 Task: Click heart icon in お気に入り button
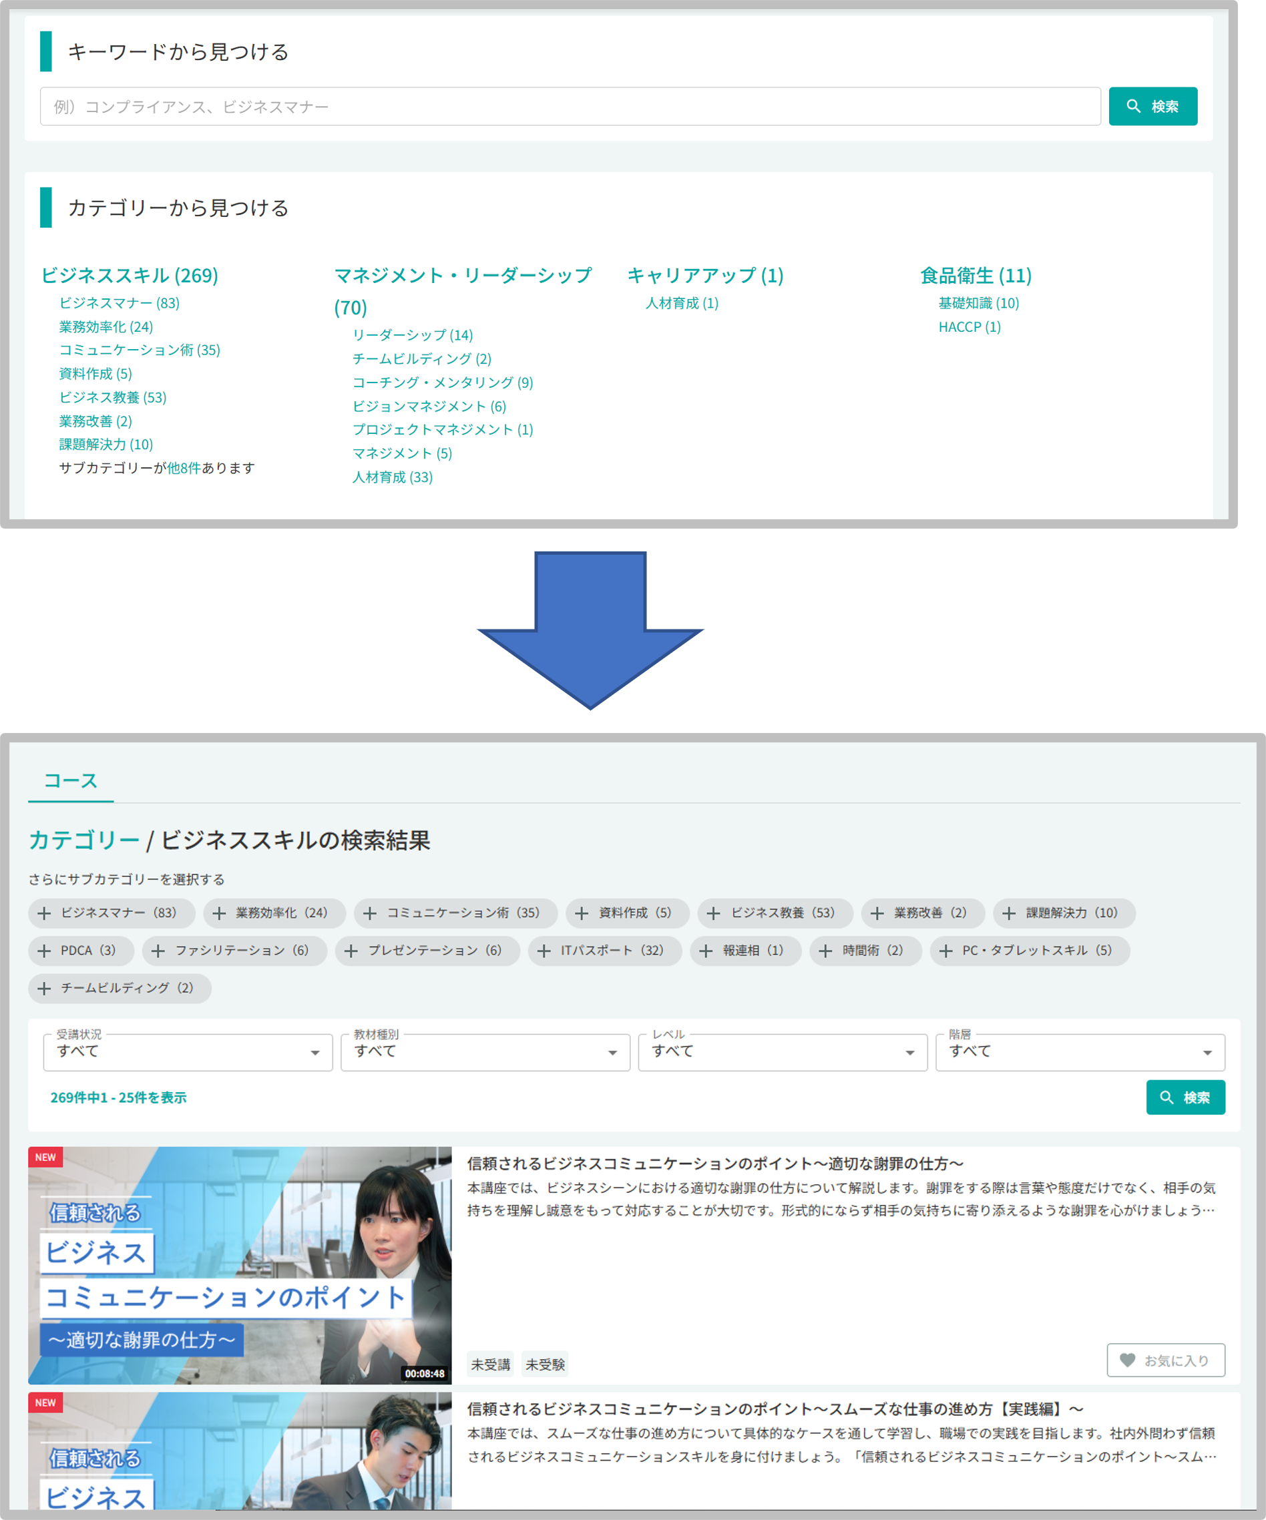coord(1128,1360)
